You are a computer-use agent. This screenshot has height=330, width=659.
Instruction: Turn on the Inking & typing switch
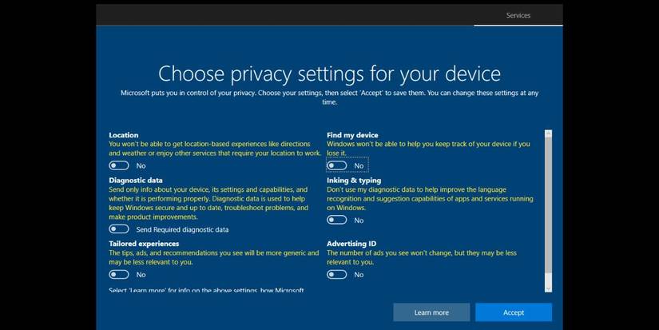tap(336, 220)
